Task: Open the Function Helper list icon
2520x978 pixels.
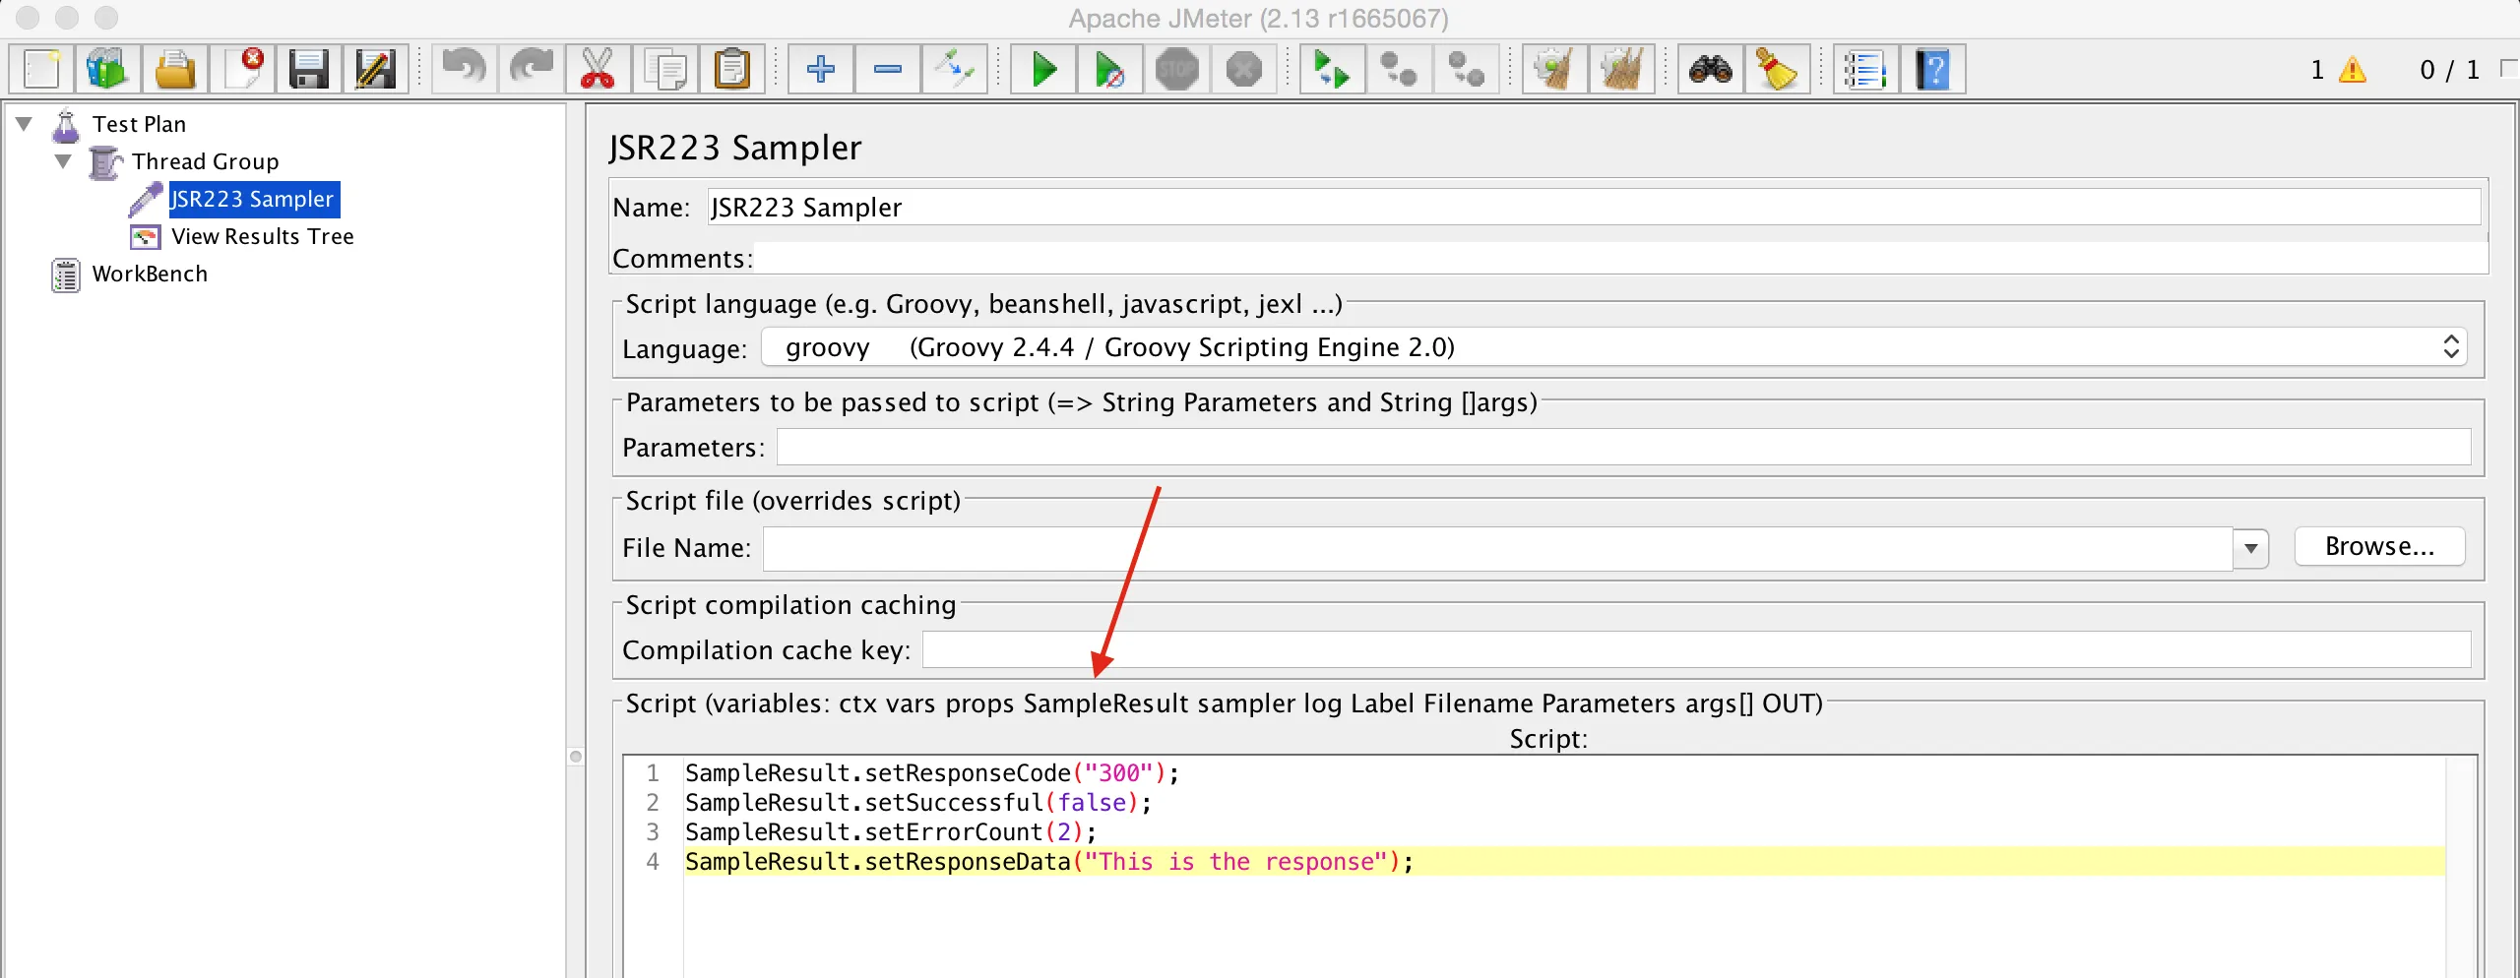Action: pos(1865,70)
